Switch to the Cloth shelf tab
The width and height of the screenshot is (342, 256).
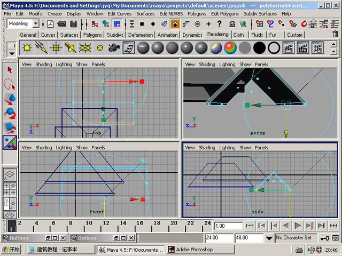(239, 35)
